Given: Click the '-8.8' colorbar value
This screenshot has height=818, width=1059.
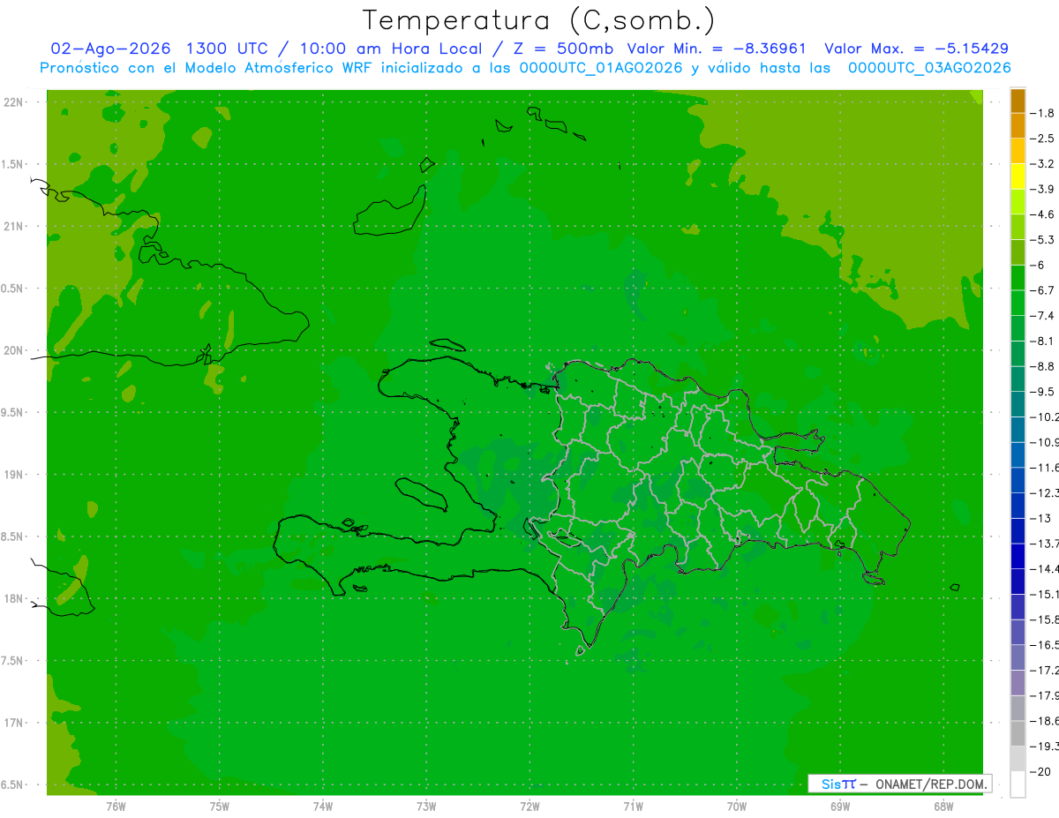Looking at the screenshot, I should pyautogui.click(x=1043, y=366).
